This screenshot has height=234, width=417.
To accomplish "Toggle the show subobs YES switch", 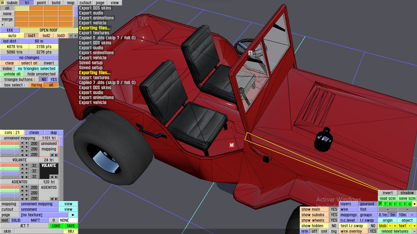I will click(x=334, y=215).
